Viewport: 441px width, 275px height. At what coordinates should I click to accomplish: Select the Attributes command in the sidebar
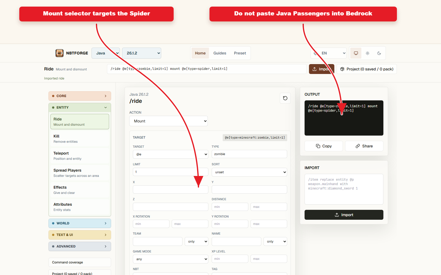pos(80,207)
